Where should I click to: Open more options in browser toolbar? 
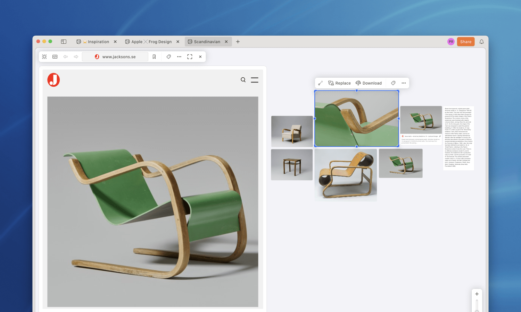coord(179,57)
